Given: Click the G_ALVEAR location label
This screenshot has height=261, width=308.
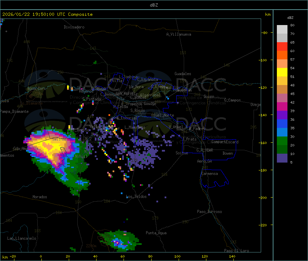Looking at the screenshot, I should coord(205,150).
